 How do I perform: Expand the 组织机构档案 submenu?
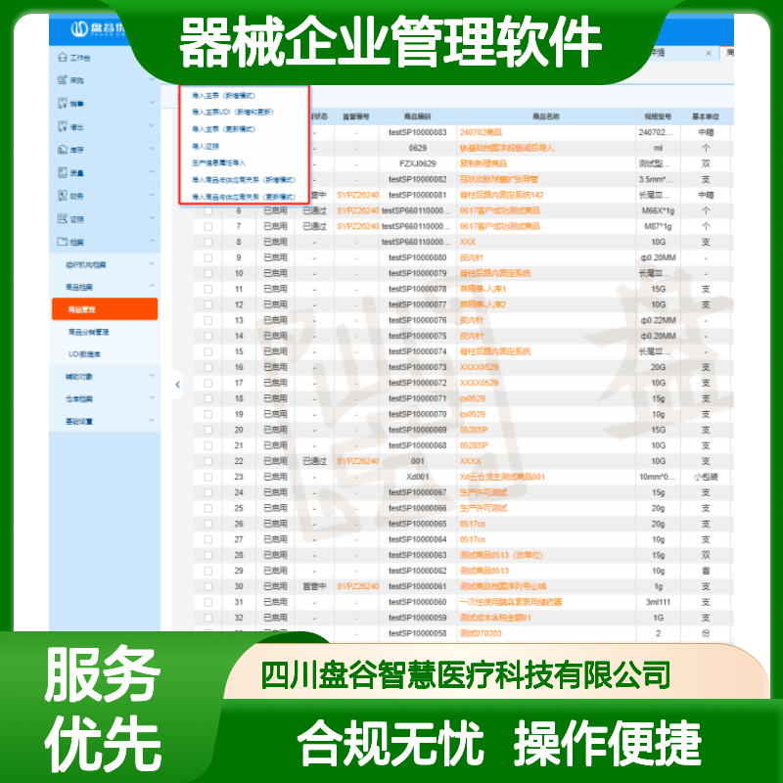pos(152,263)
